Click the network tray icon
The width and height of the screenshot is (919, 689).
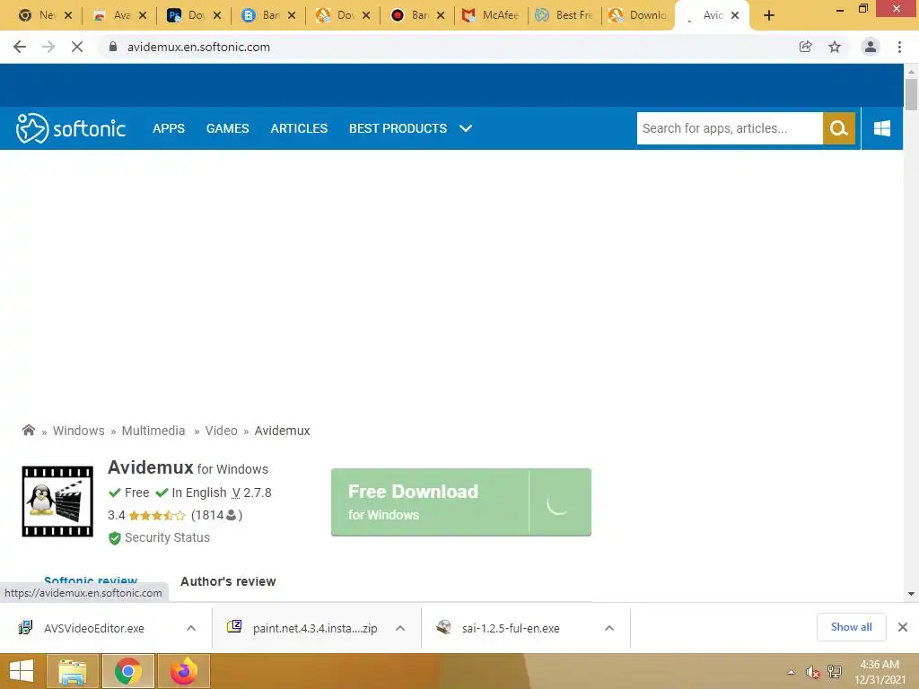835,672
